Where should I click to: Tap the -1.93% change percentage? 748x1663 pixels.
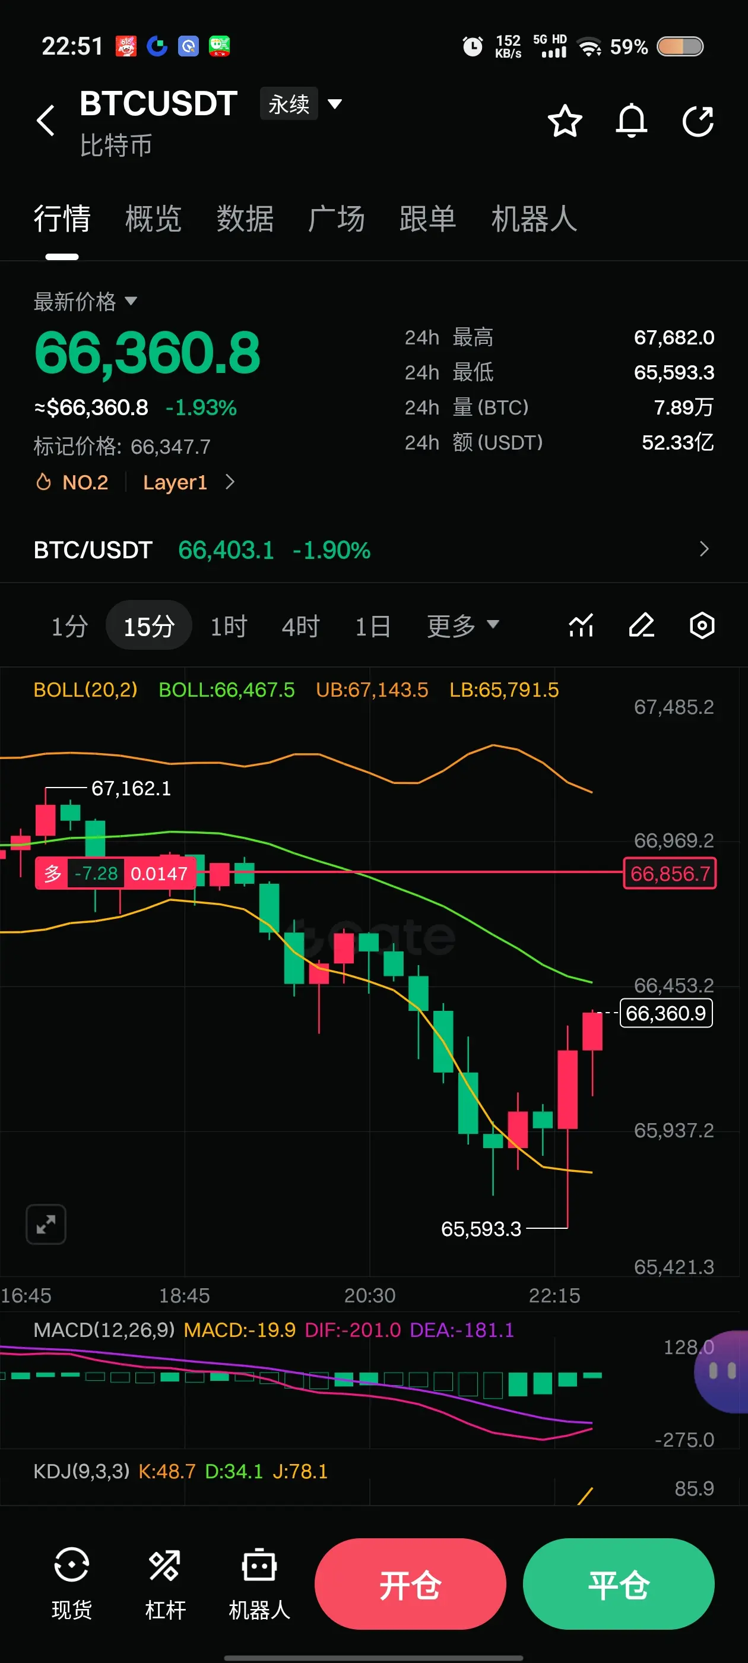click(x=201, y=408)
